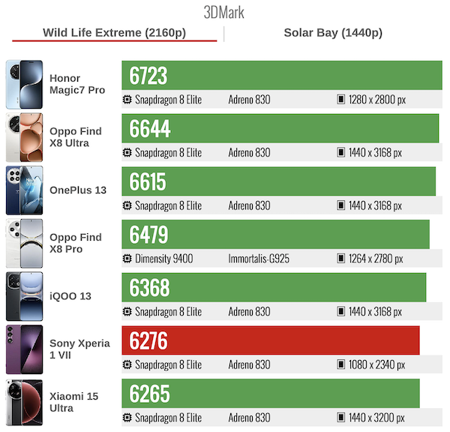
Task: Click the Sony Xperia 1 VII label
Action: 79,349
